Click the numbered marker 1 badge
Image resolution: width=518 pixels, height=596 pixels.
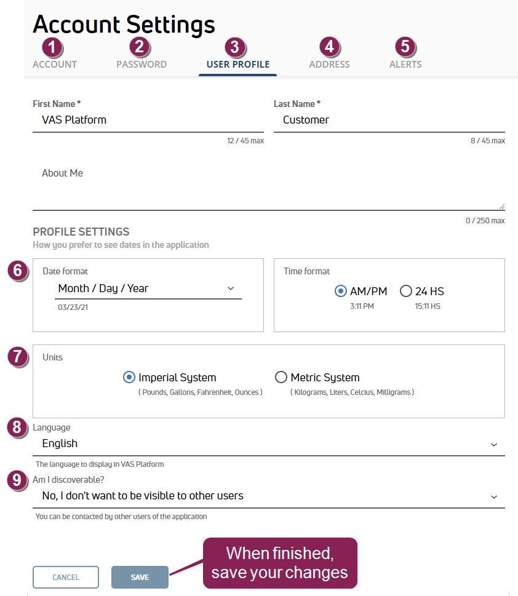coord(52,46)
